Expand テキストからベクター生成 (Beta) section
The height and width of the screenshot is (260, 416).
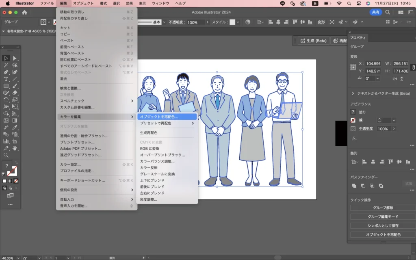click(x=353, y=93)
